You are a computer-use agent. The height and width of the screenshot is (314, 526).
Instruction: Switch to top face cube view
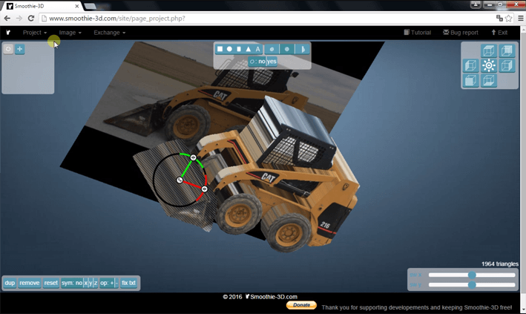(x=488, y=51)
